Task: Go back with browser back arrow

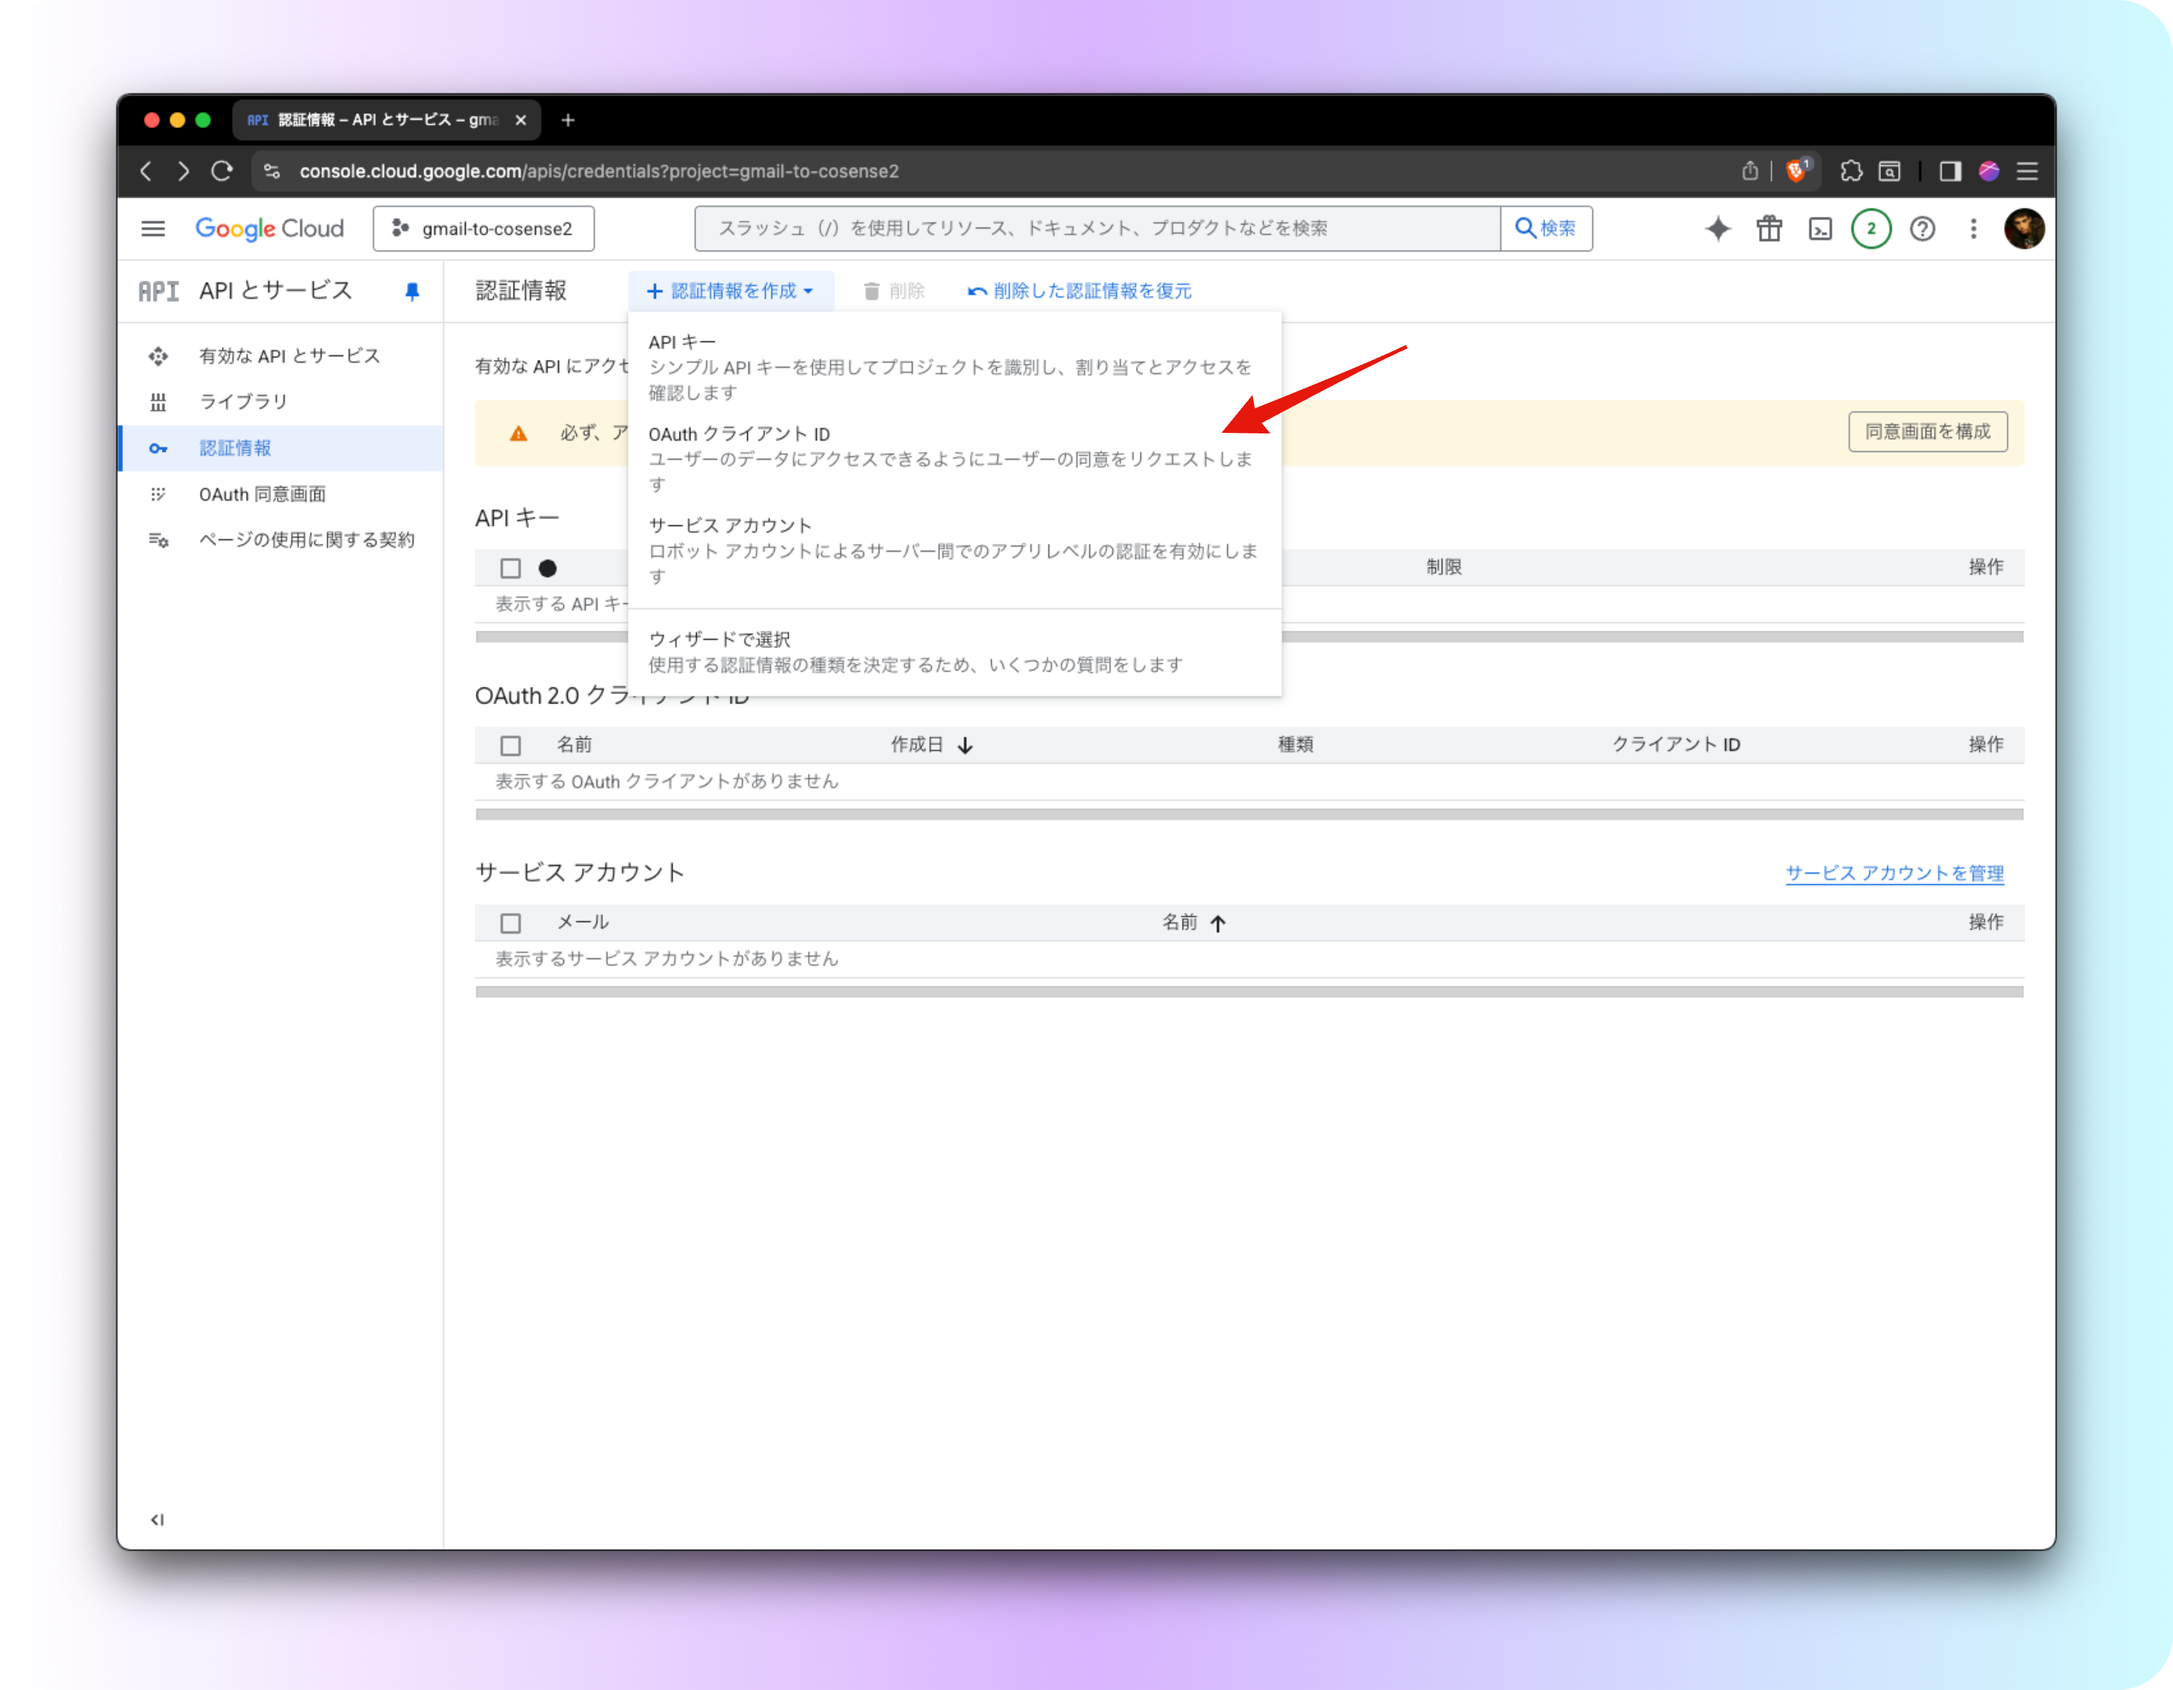Action: click(x=146, y=171)
